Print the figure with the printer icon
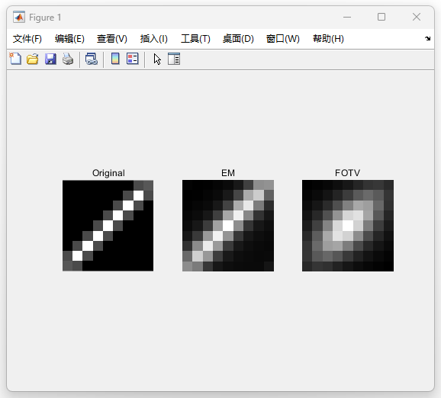 (68, 59)
